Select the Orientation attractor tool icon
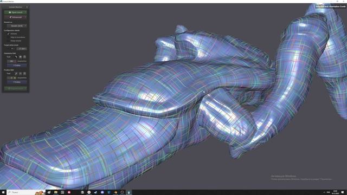Screen dimensions: 347x195 [x=21, y=57]
